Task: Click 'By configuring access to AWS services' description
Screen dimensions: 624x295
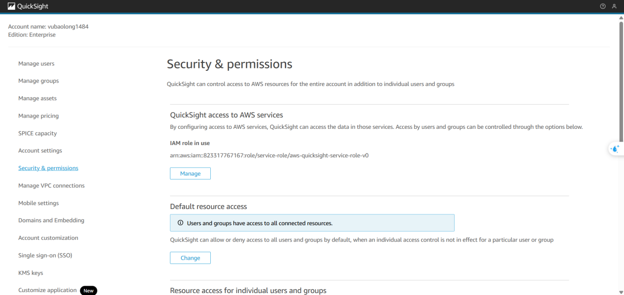Action: coord(376,127)
